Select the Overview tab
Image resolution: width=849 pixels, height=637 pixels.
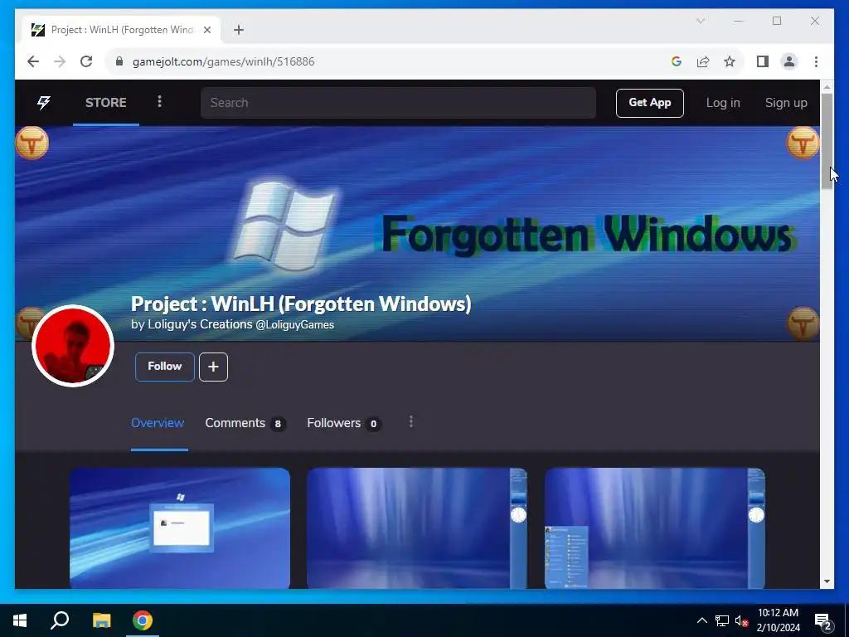(158, 423)
